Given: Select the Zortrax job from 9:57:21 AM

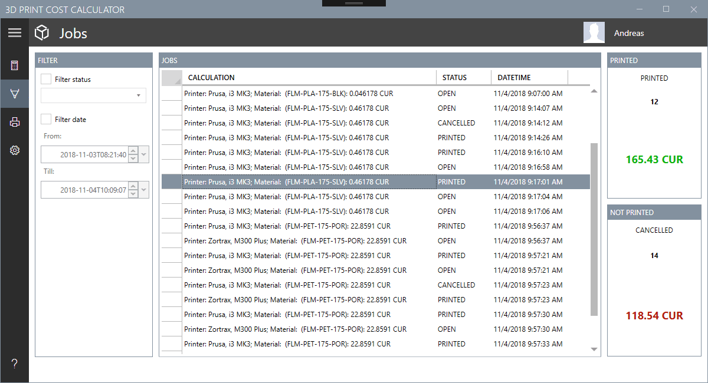Looking at the screenshot, I should tap(376, 270).
